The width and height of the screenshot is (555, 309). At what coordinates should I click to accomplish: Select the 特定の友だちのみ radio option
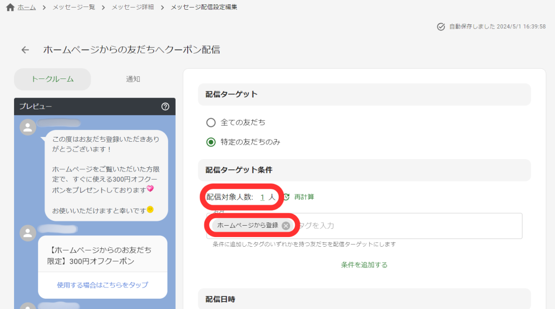point(211,142)
